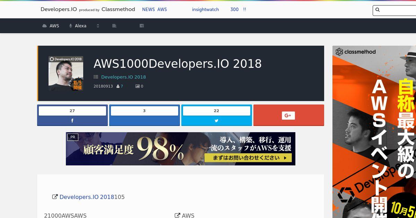Open the author count link 7
This screenshot has width=416, height=218.
pos(122,86)
